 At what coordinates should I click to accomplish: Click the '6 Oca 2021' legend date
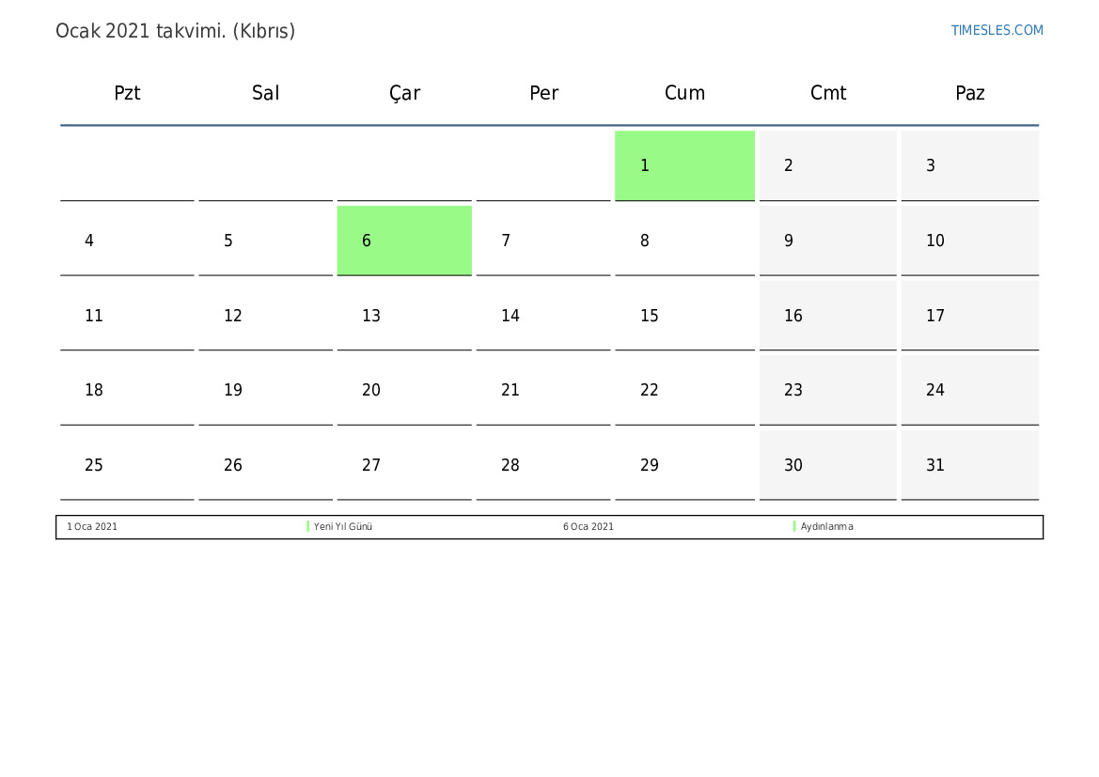click(589, 527)
